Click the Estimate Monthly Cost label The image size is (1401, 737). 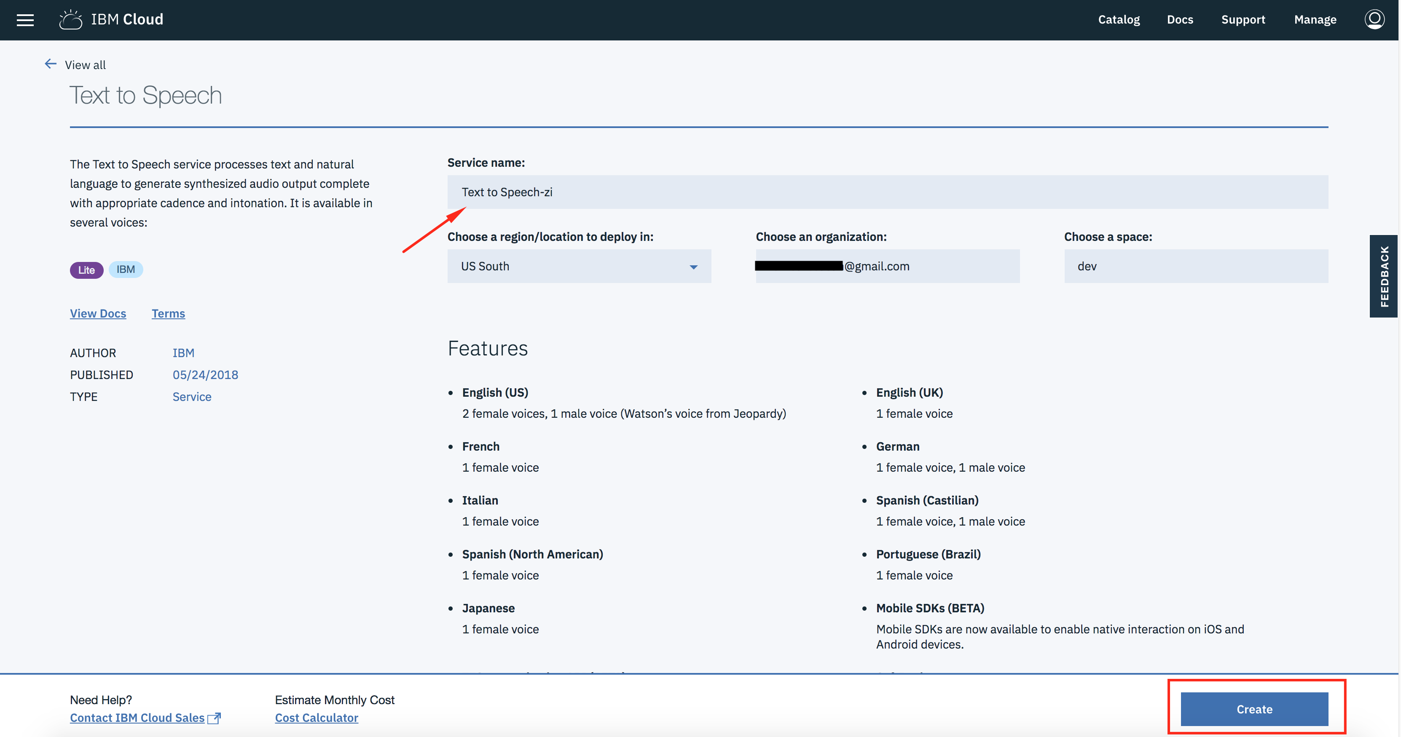335,700
